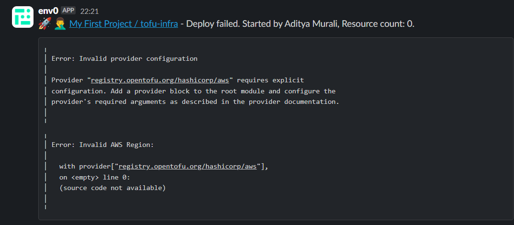Click the rocket emoji in the message

tap(43, 24)
